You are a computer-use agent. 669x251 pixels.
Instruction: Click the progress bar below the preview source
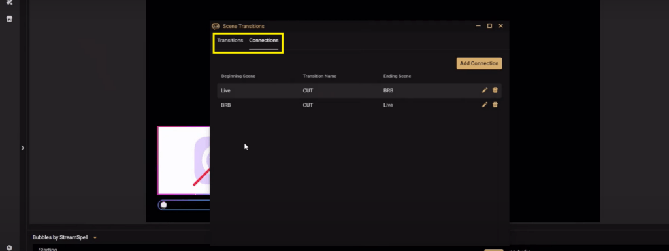click(x=184, y=205)
